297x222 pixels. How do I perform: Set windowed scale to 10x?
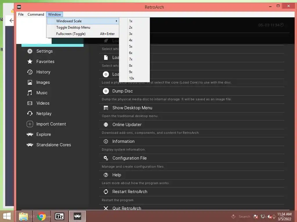(135, 78)
